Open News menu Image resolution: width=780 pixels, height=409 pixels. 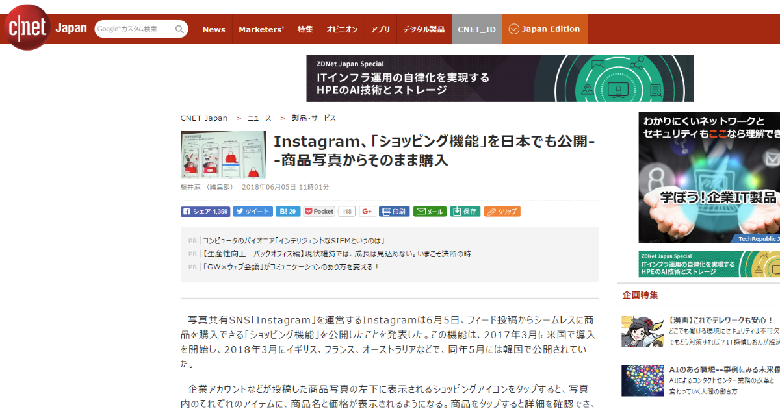[214, 29]
